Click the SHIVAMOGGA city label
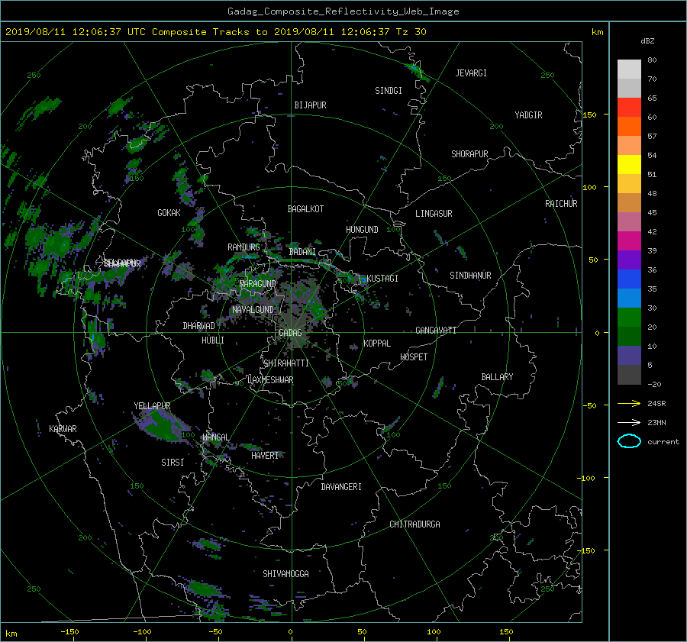Viewport: 687px width, 642px height. click(x=285, y=573)
